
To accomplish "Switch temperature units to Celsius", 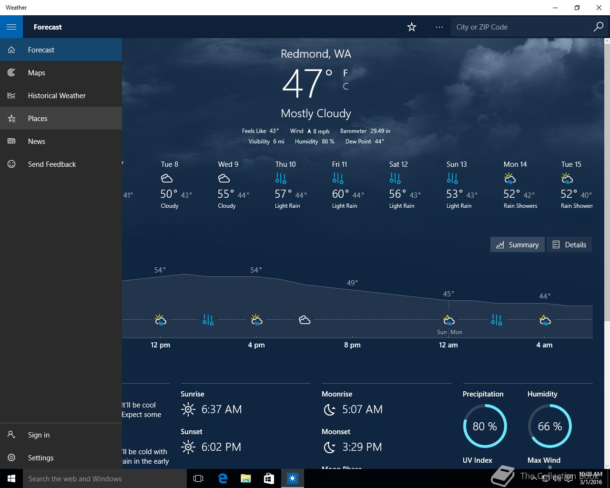I will pos(346,86).
